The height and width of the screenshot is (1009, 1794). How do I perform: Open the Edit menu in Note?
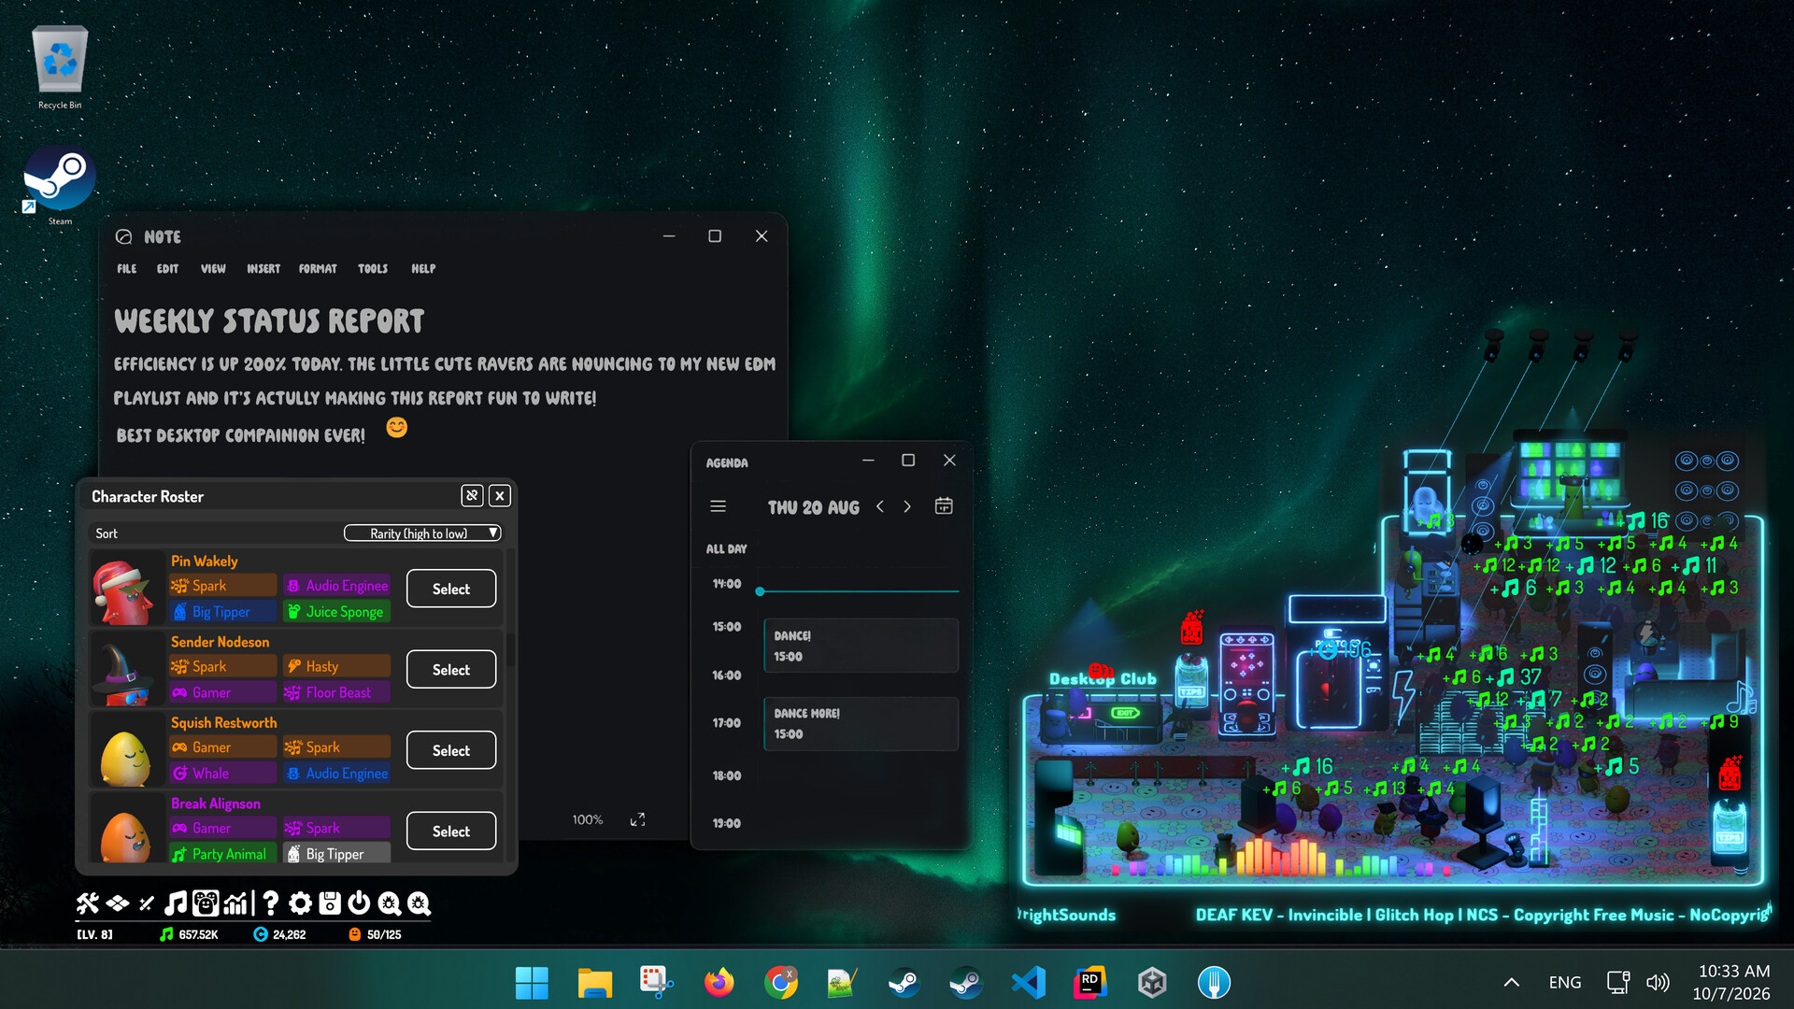167,269
